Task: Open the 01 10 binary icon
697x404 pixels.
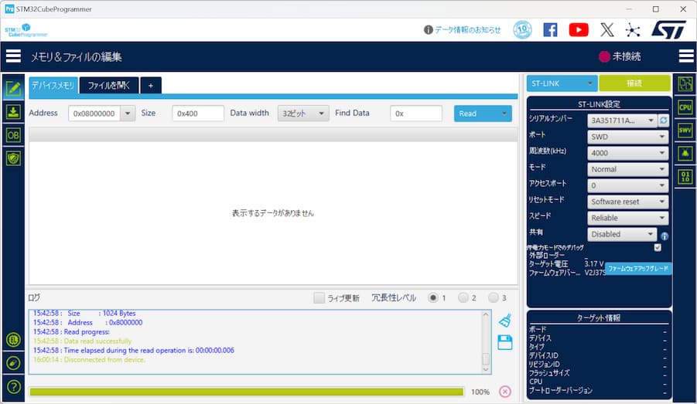Action: coord(685,177)
